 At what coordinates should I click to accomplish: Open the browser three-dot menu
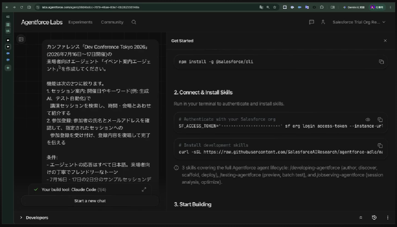[390, 7]
